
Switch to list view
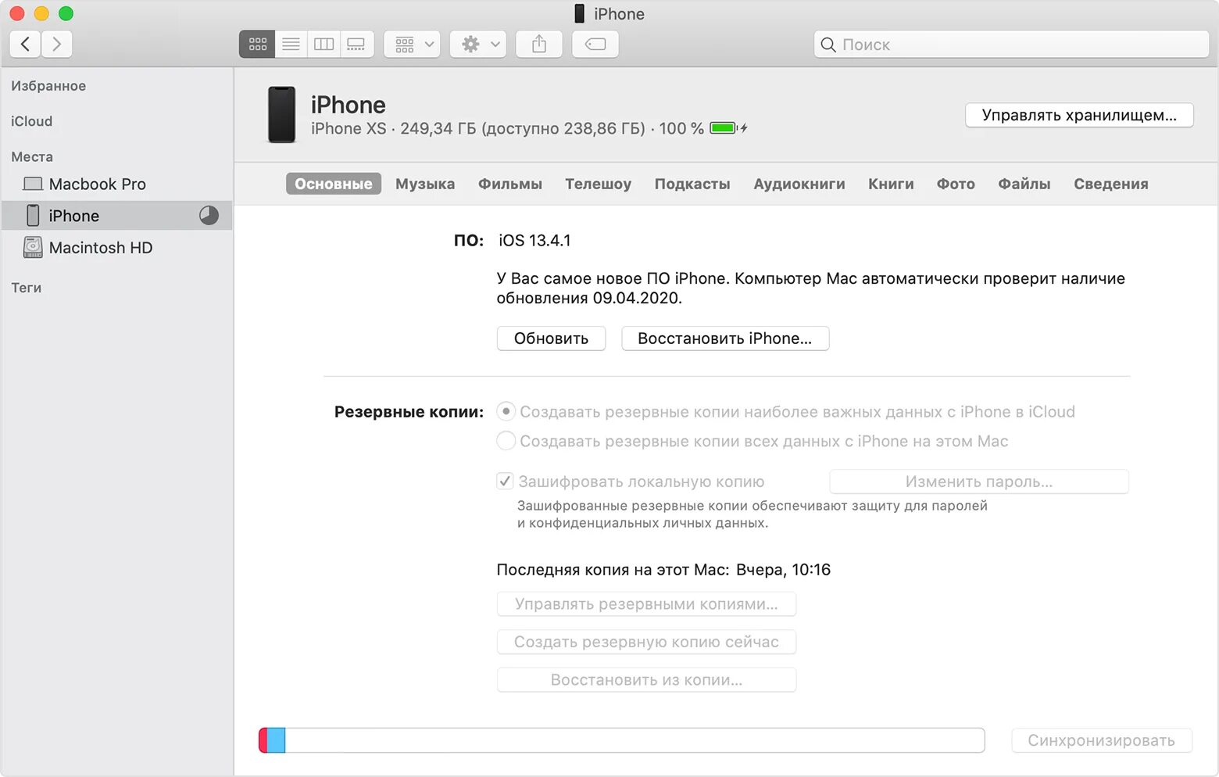(x=291, y=45)
